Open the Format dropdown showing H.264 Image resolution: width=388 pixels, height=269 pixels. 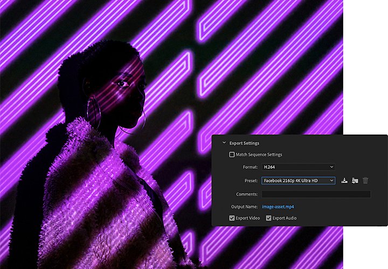[298, 167]
